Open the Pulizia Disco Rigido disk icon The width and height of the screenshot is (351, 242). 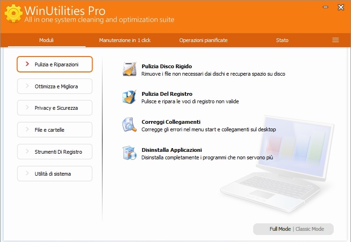point(130,69)
